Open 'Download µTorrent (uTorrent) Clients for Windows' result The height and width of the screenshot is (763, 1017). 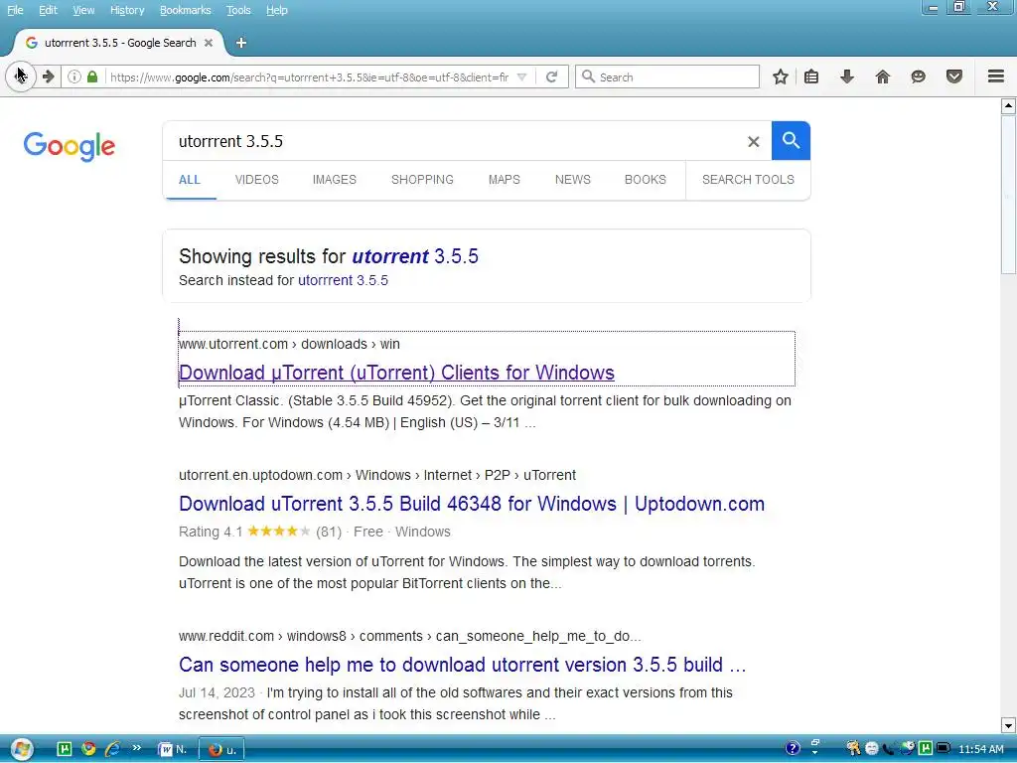(x=396, y=373)
